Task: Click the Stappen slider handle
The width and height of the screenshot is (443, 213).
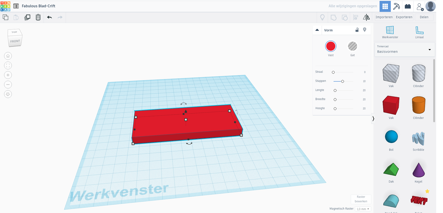Action: coord(343,81)
